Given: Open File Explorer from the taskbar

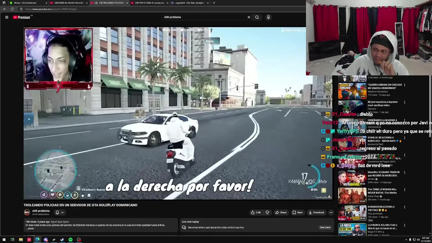Looking at the screenshot, I should [21, 240].
